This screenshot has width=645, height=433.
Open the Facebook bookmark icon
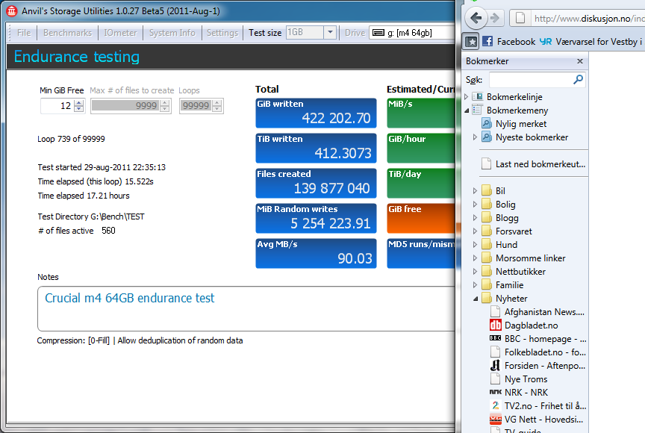tap(487, 41)
